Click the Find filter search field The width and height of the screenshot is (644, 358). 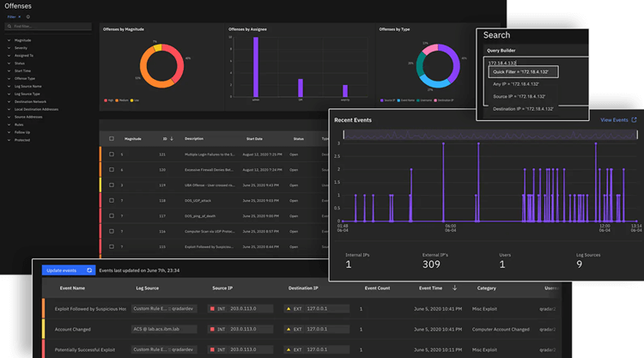(52, 27)
